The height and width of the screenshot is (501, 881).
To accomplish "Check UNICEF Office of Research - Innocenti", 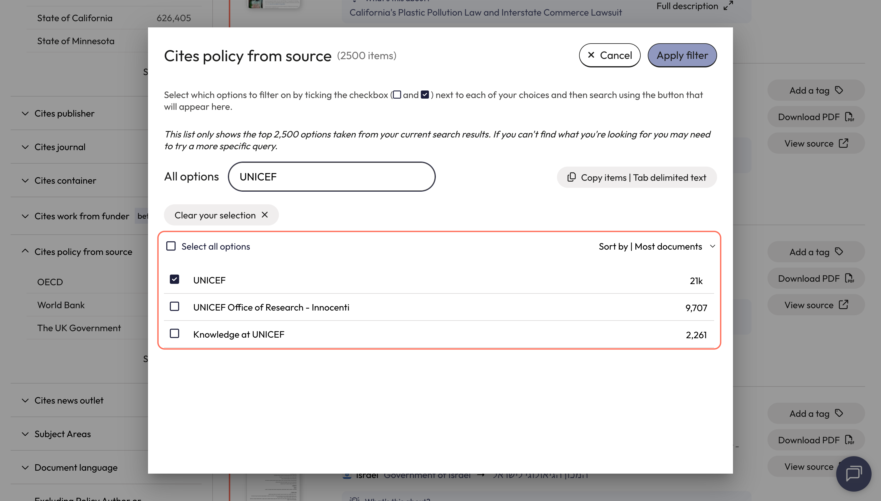I will 174,306.
